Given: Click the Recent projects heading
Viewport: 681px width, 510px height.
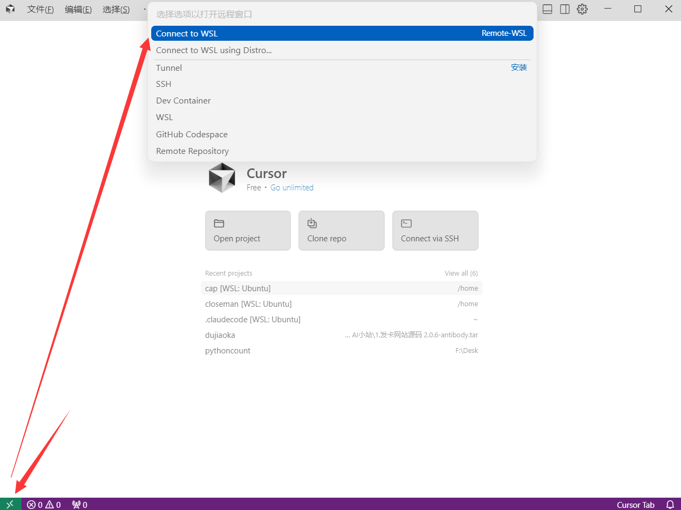Looking at the screenshot, I should [x=228, y=274].
